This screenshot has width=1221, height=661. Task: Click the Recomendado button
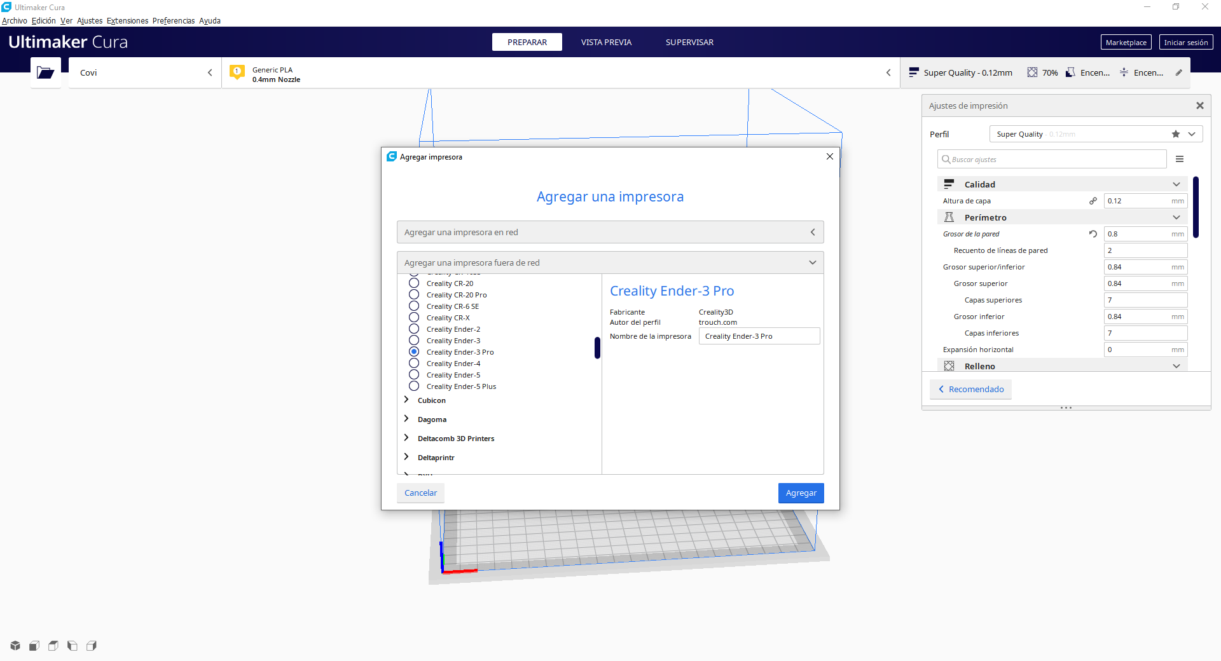point(970,390)
